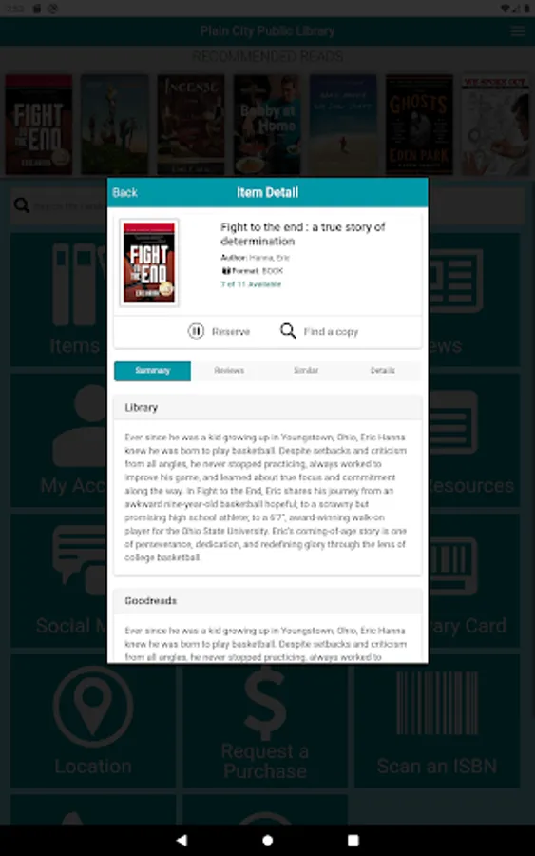Tap the Fight to the End cover thumbnail
Viewport: 535px width, 856px height.
coord(149,263)
